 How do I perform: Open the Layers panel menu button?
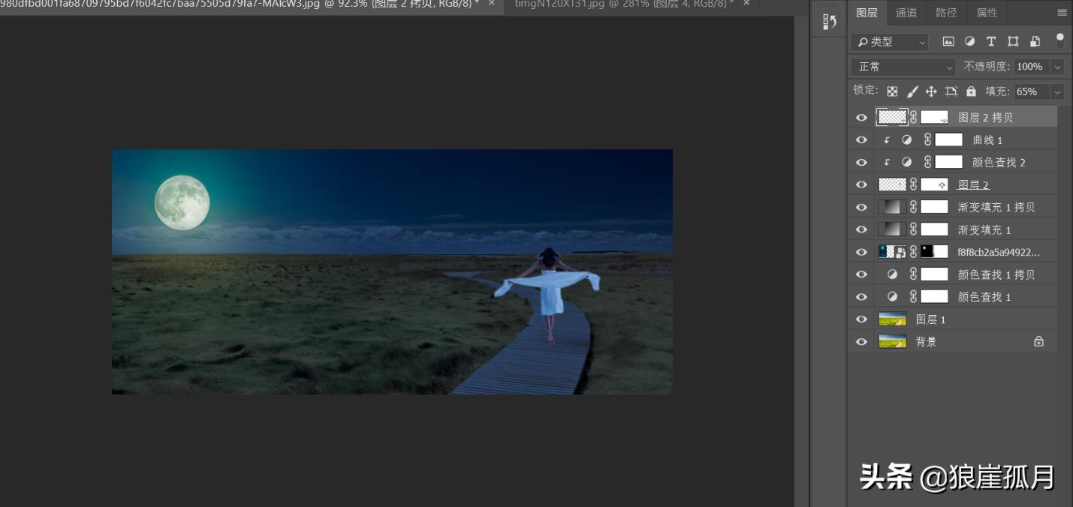pyautogui.click(x=1062, y=13)
